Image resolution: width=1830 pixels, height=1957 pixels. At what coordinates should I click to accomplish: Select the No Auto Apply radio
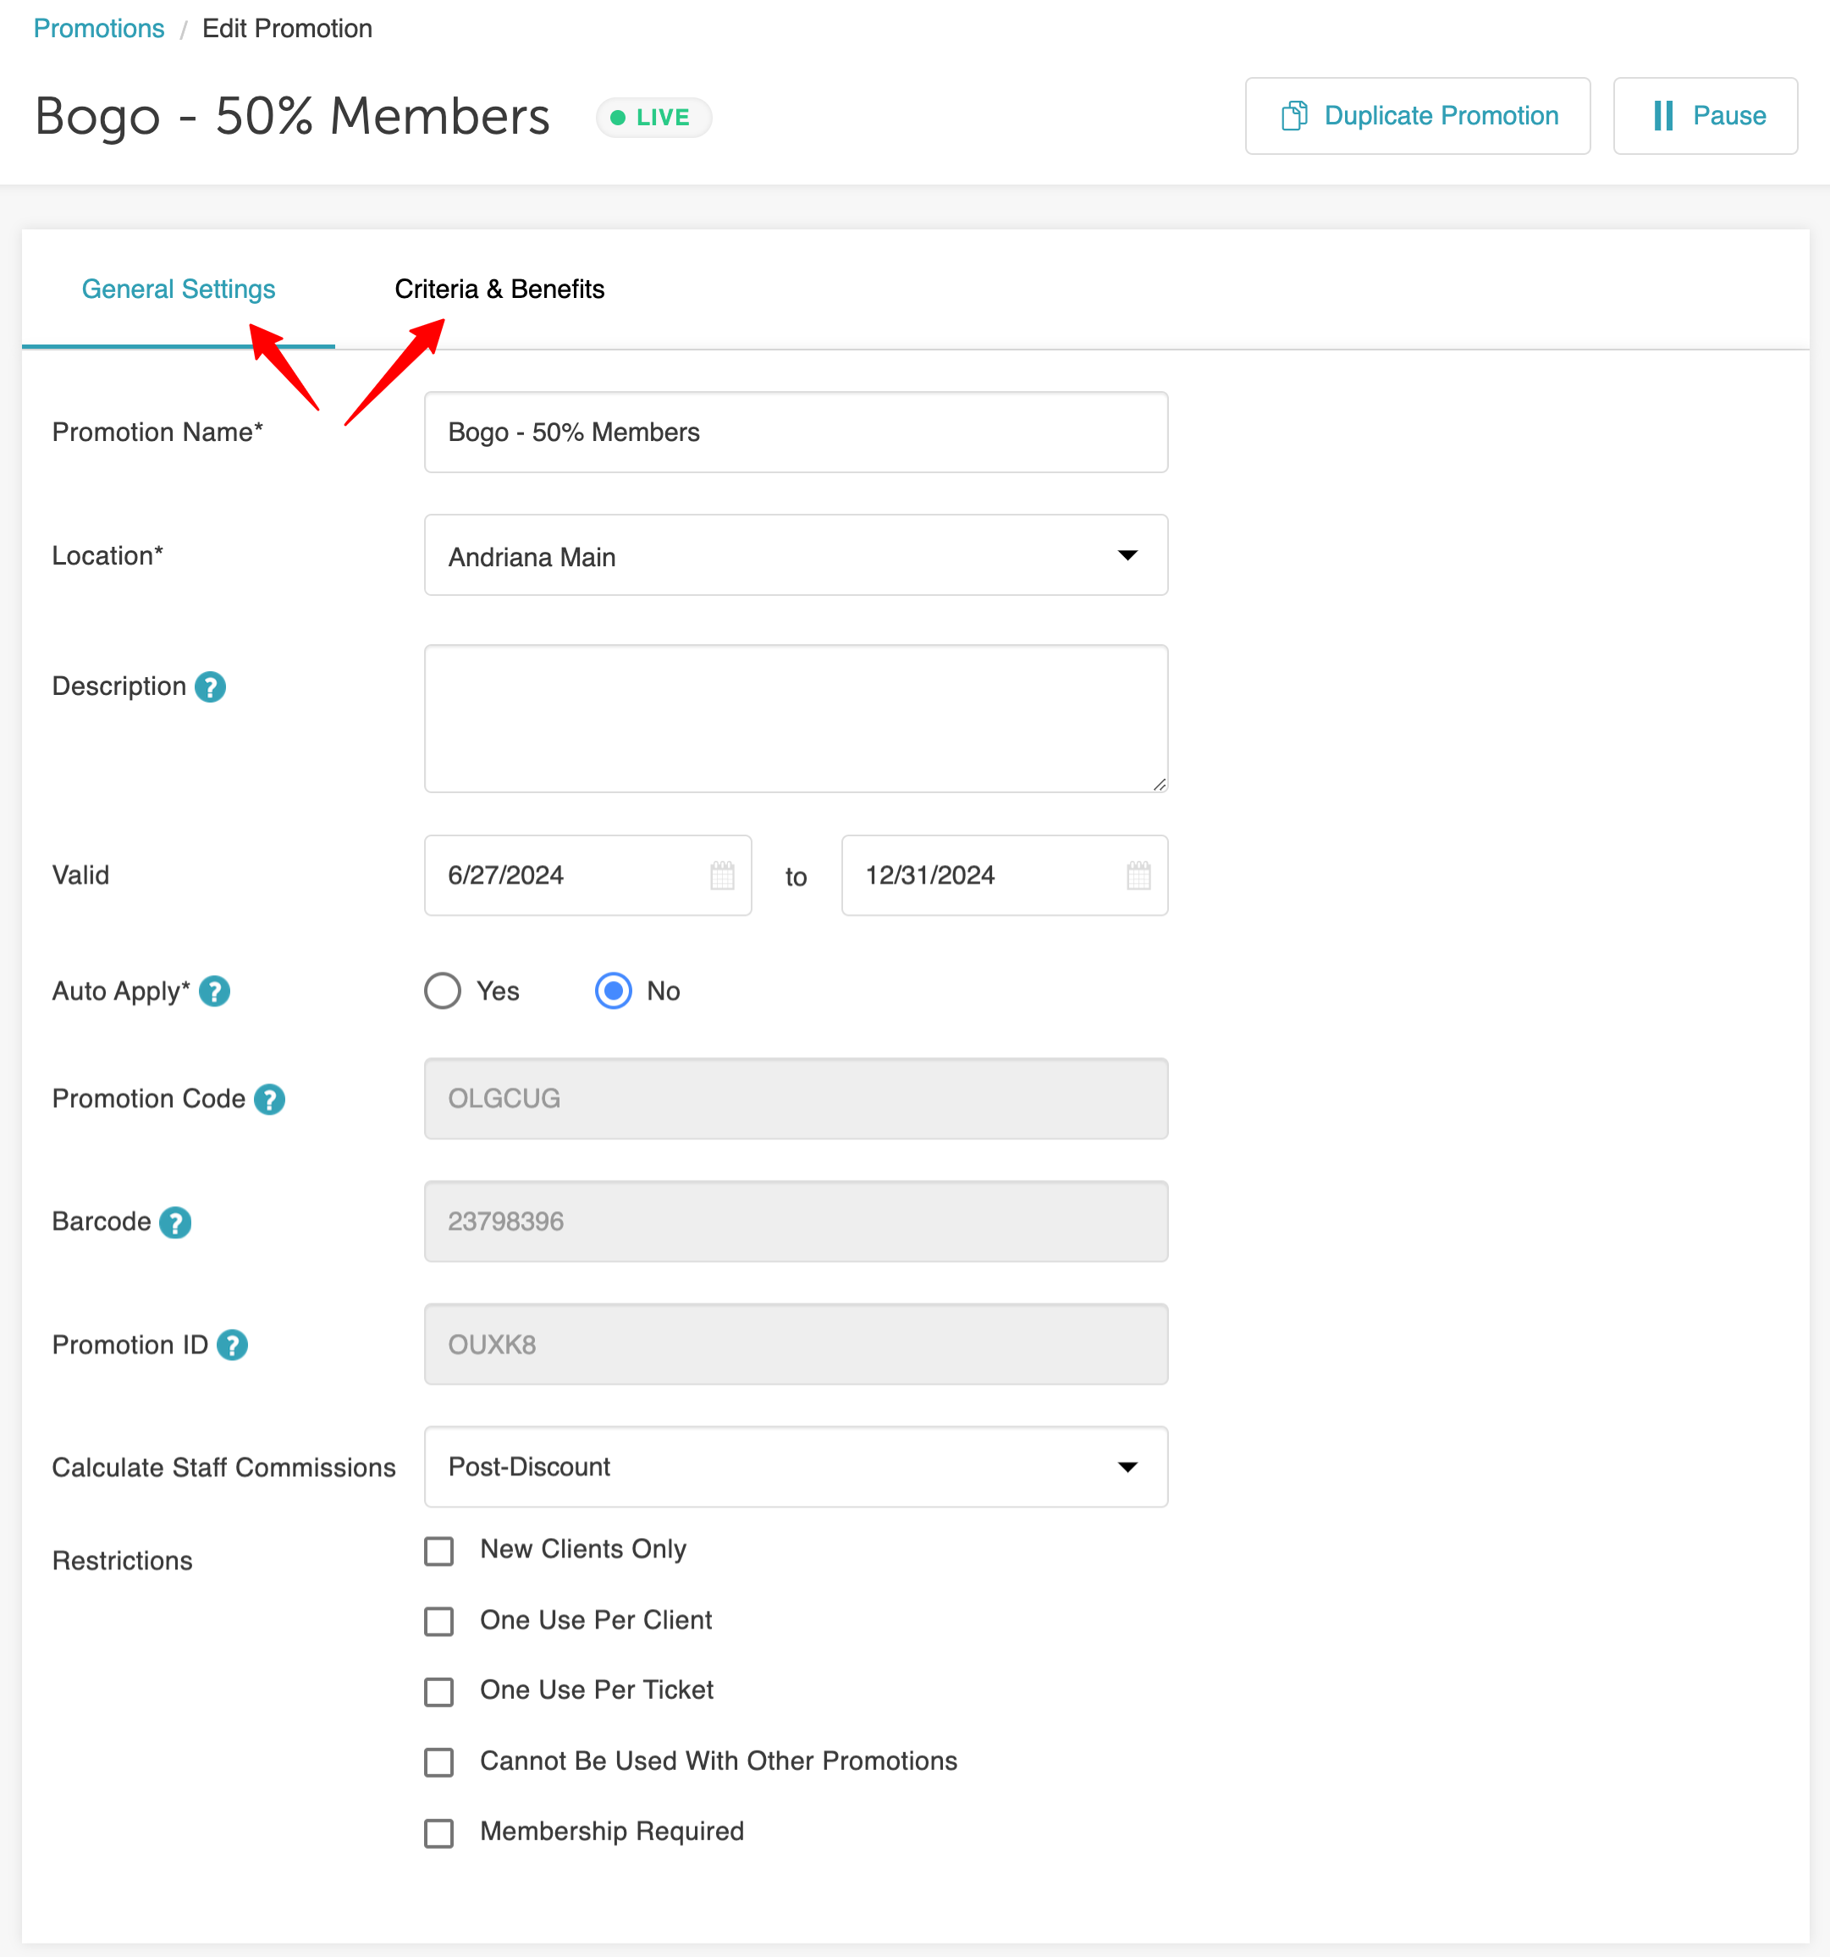click(614, 991)
